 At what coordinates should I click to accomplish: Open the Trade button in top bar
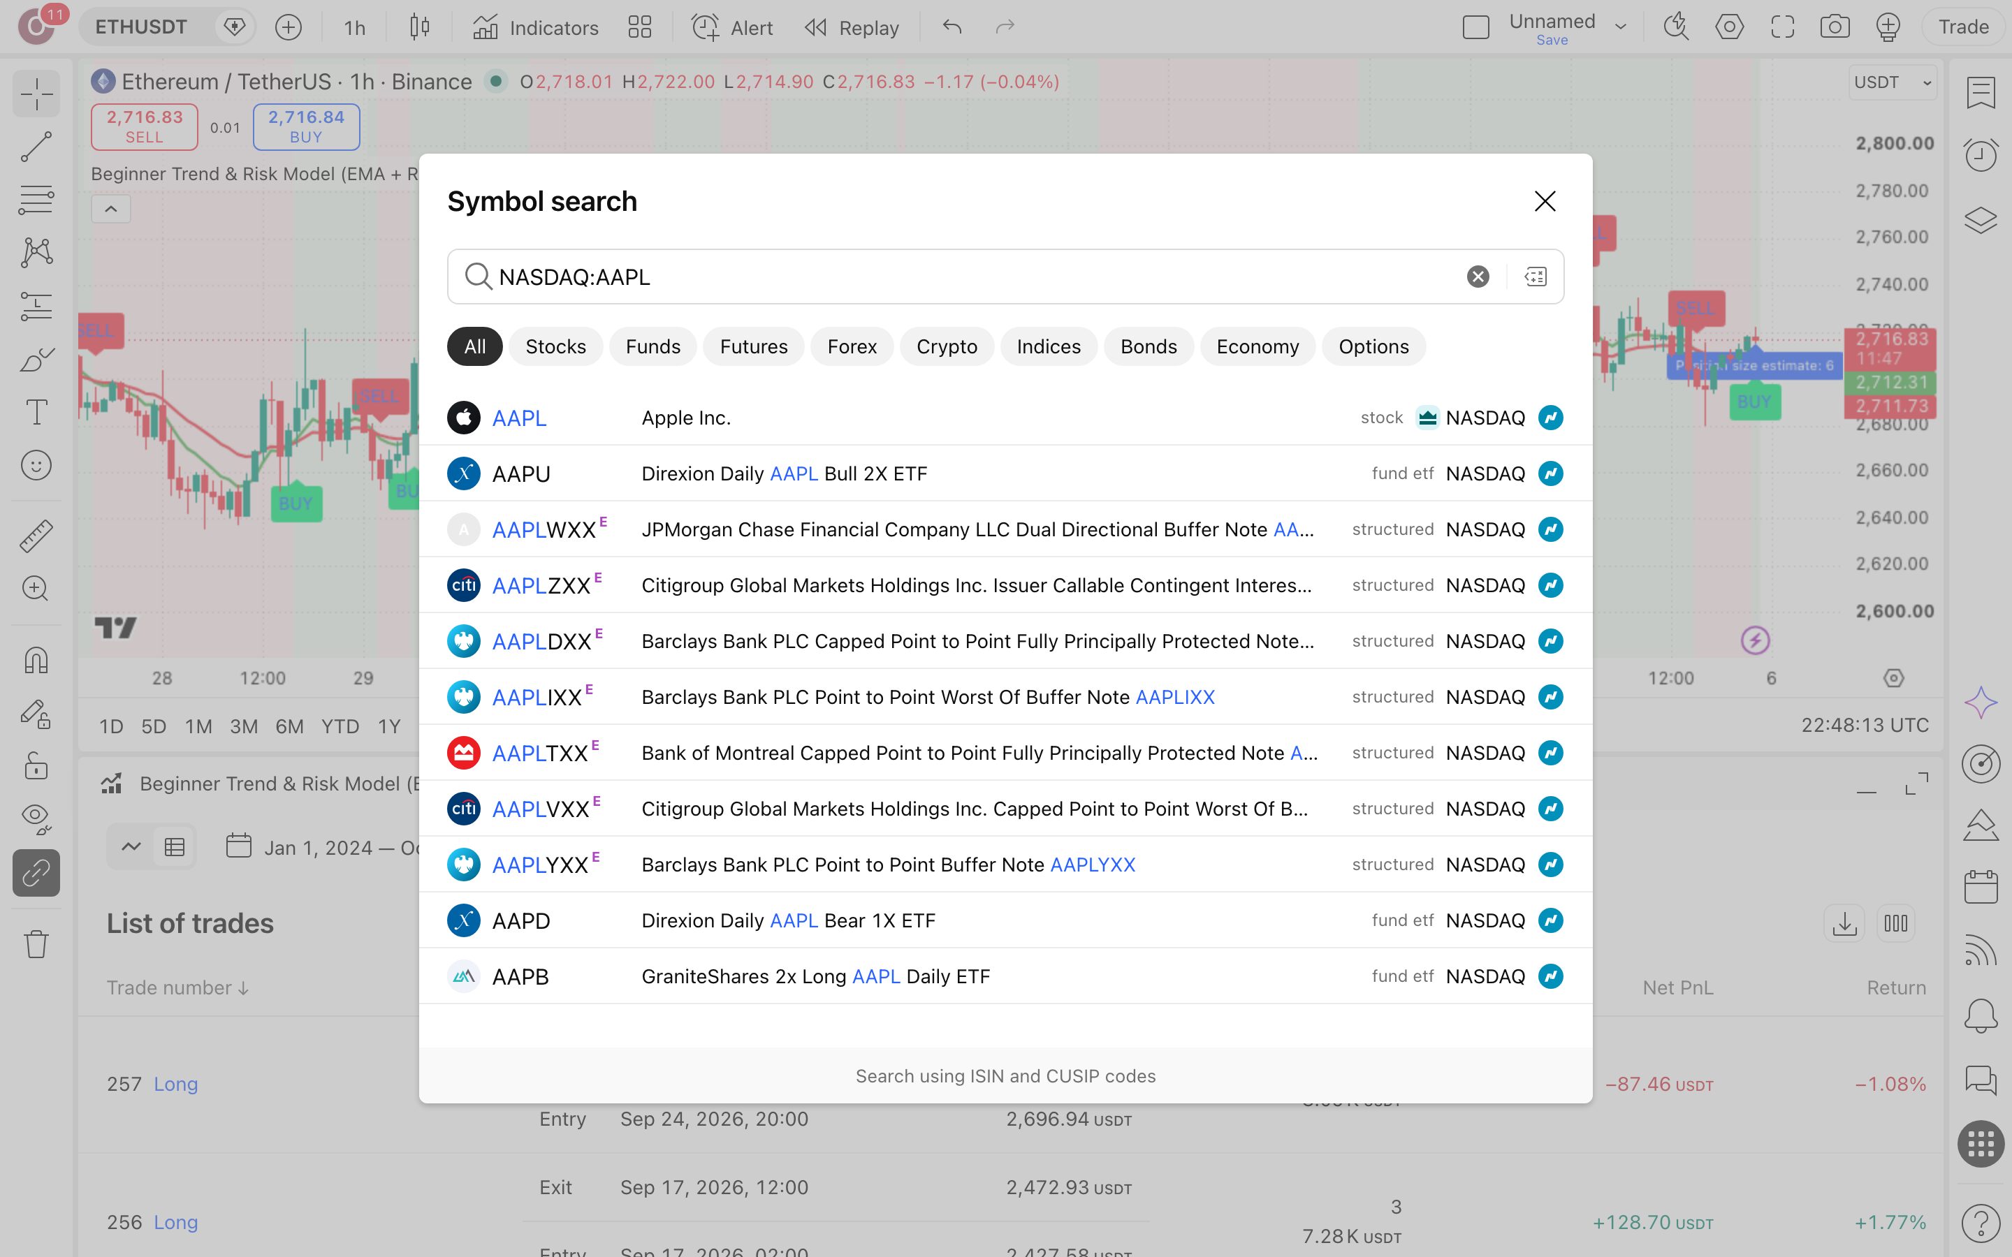tap(1963, 27)
